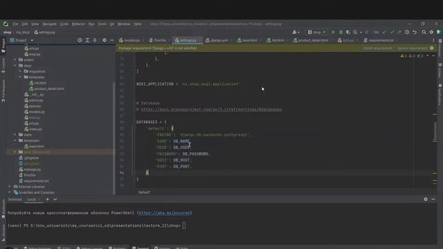Open Search Everywhere magnifier icon
Viewport: 443px width, 249px height.
424,33
